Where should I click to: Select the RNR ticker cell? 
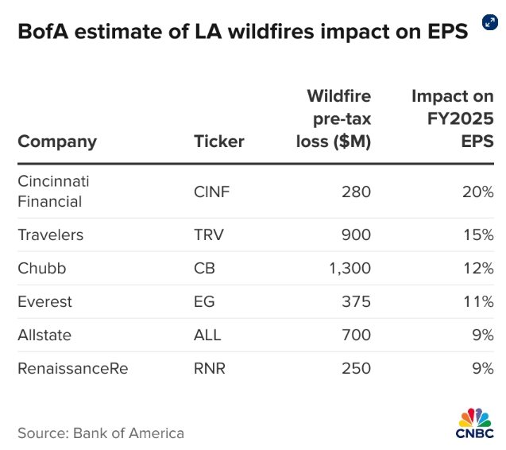click(209, 368)
